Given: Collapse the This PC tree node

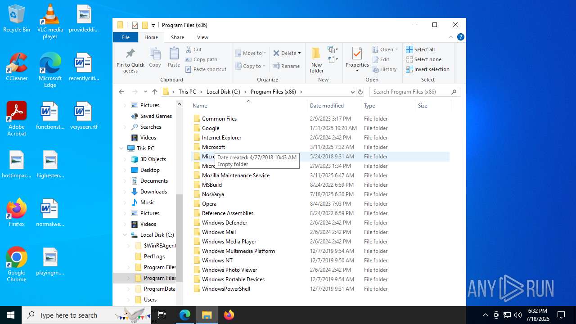Looking at the screenshot, I should (121, 148).
